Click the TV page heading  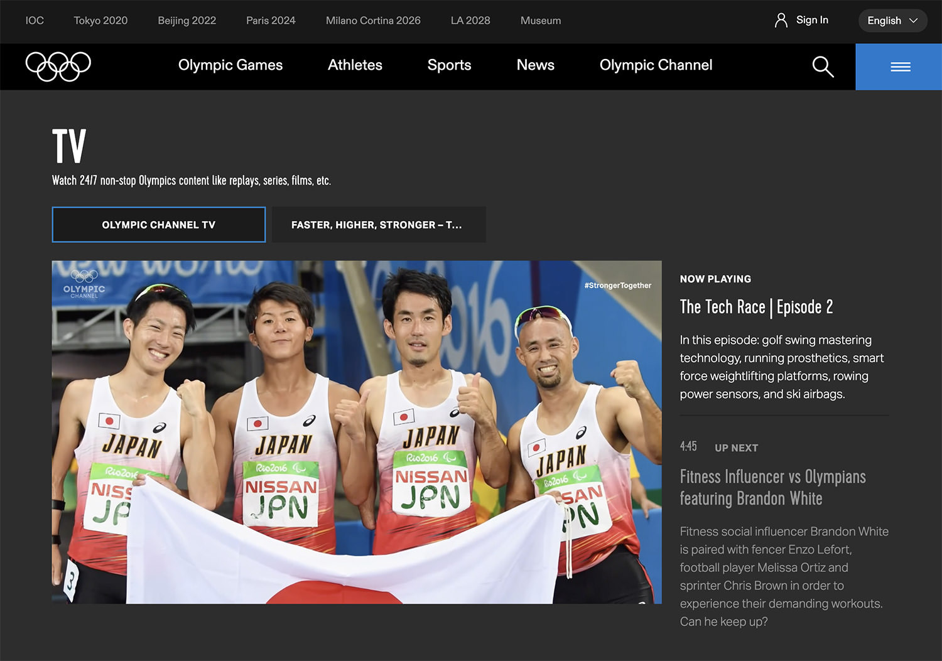pyautogui.click(x=69, y=146)
